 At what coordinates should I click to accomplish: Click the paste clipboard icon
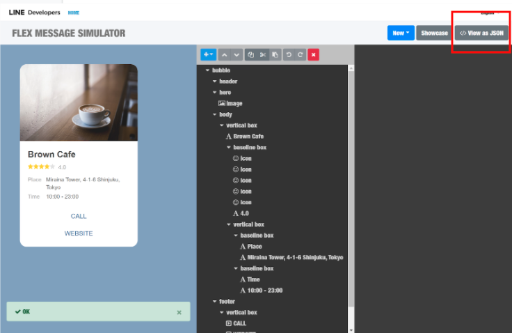pos(275,54)
